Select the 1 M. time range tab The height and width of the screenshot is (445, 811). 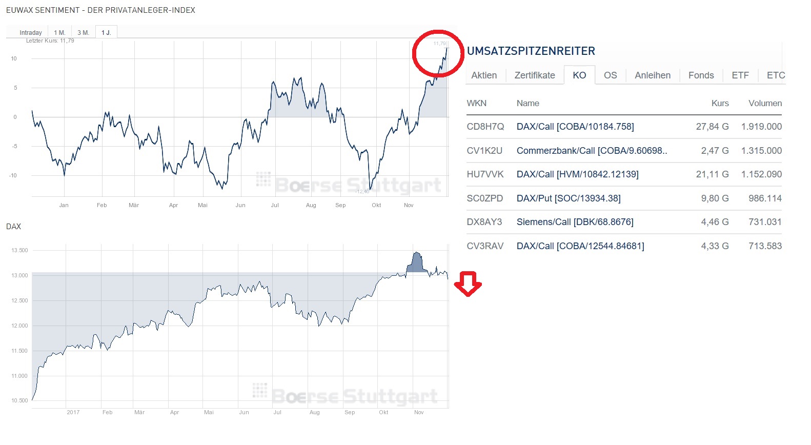click(59, 33)
